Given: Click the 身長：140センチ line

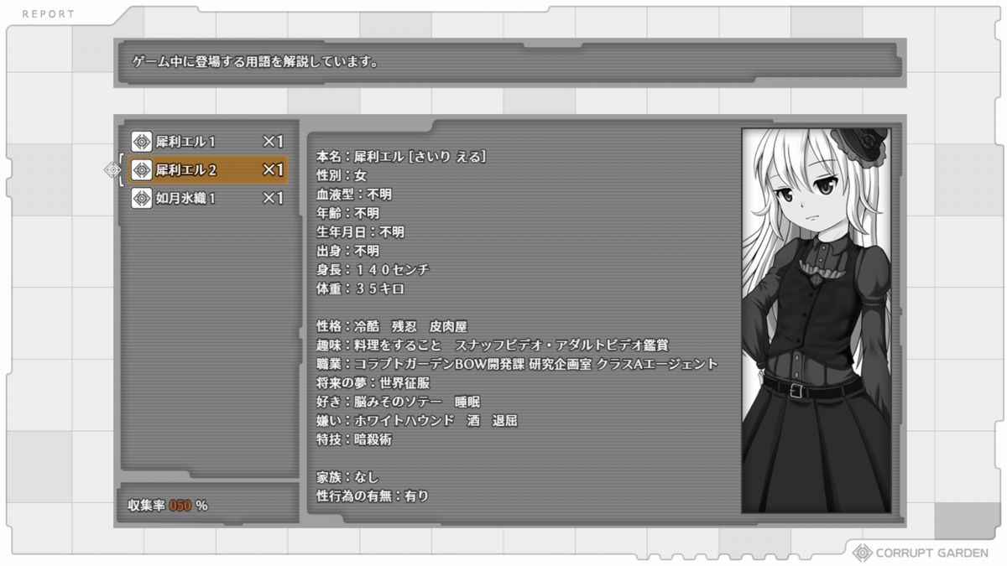Looking at the screenshot, I should coord(373,270).
